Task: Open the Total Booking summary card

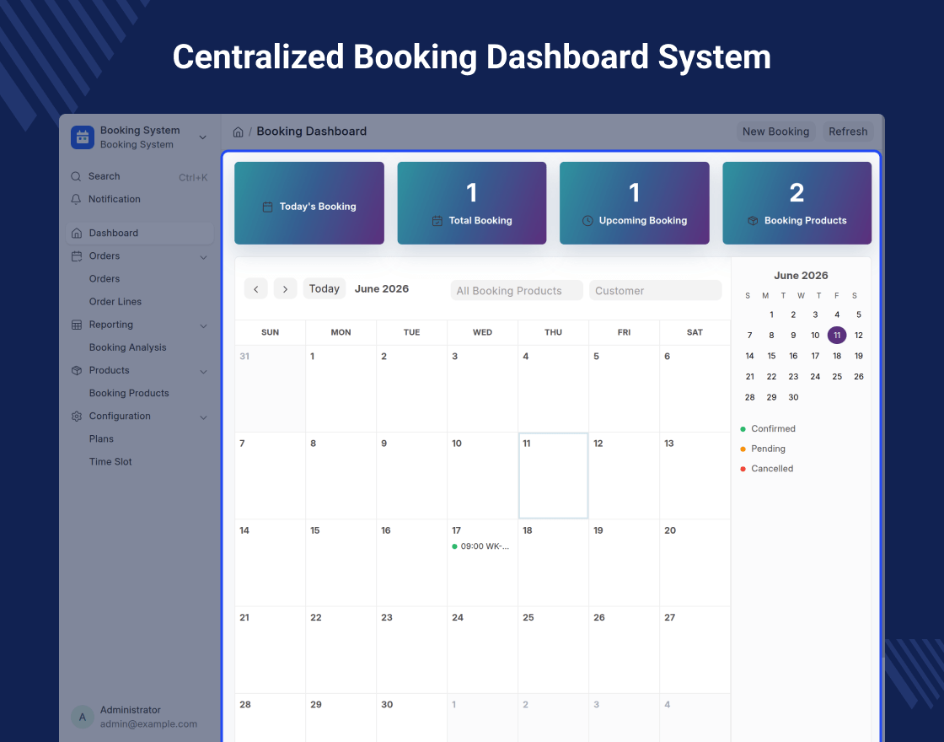Action: pyautogui.click(x=471, y=203)
